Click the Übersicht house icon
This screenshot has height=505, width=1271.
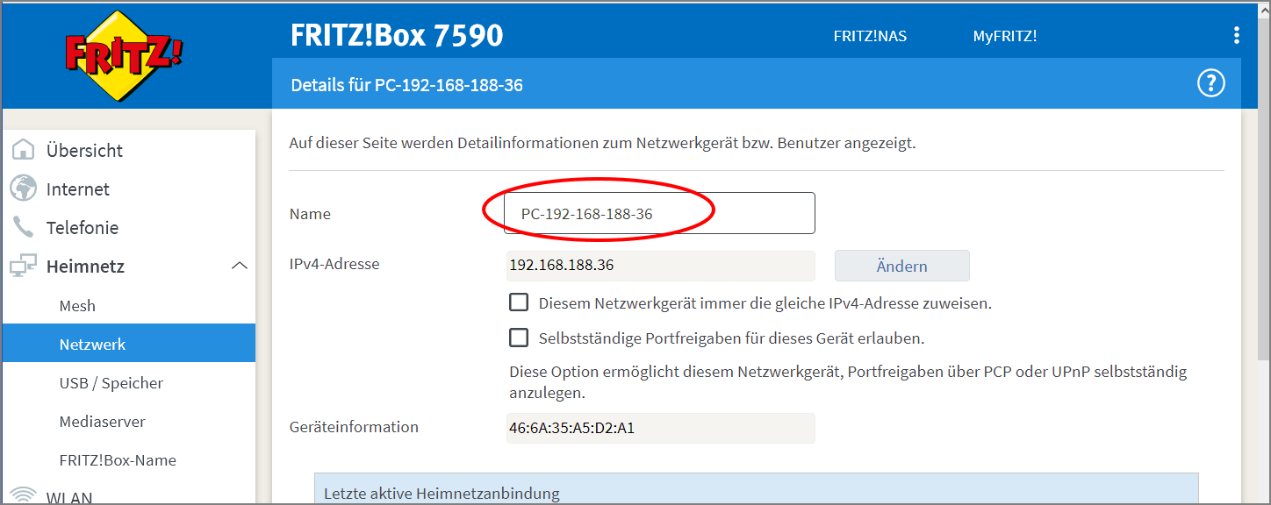point(23,150)
